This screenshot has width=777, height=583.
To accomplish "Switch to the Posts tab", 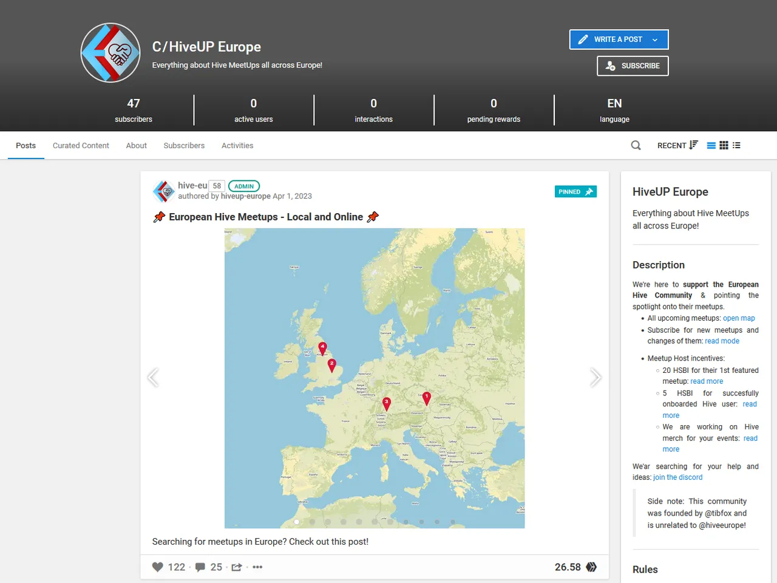I will click(25, 146).
